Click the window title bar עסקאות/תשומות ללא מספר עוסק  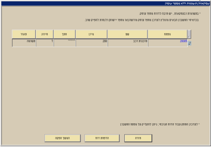tap(106, 4)
